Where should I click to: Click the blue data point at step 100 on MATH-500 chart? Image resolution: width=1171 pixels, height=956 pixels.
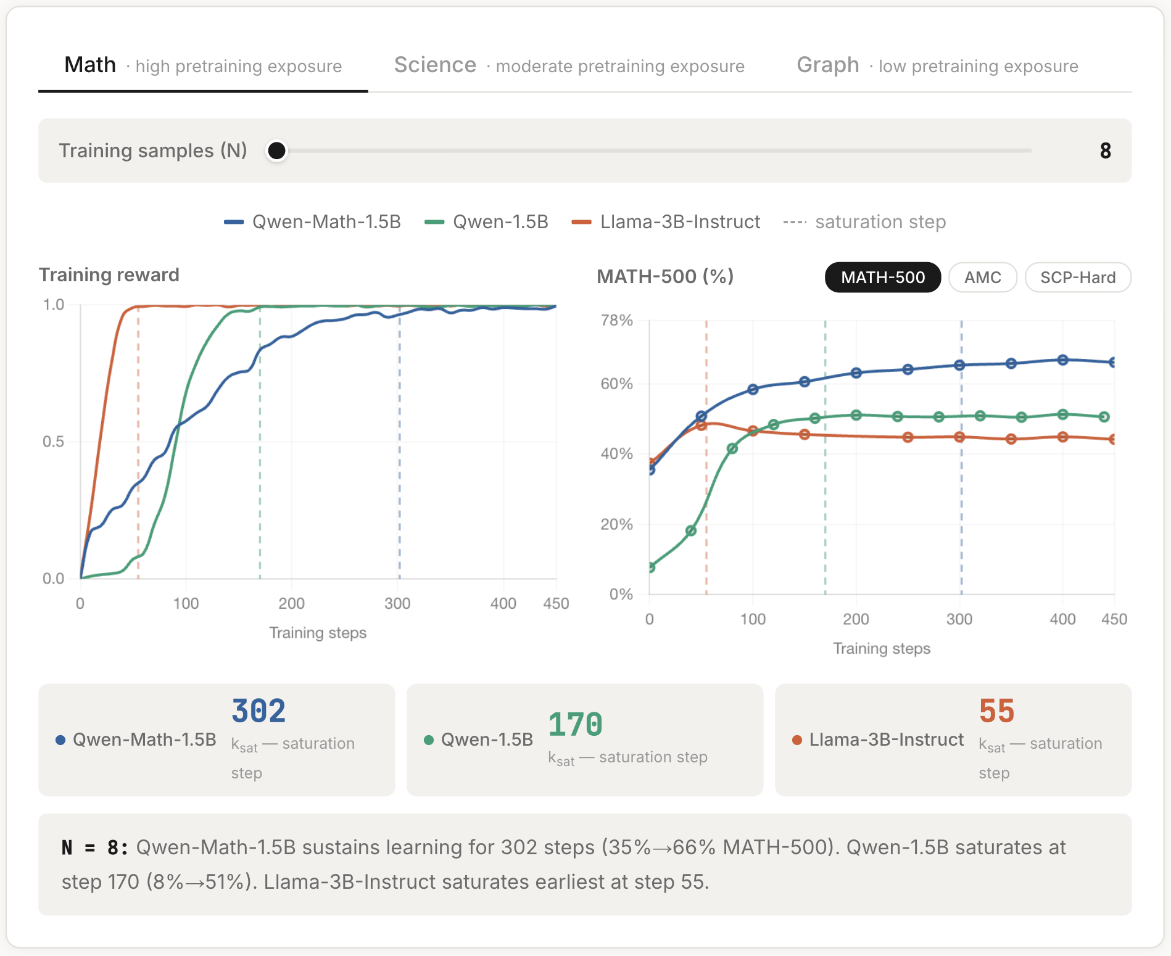(753, 389)
